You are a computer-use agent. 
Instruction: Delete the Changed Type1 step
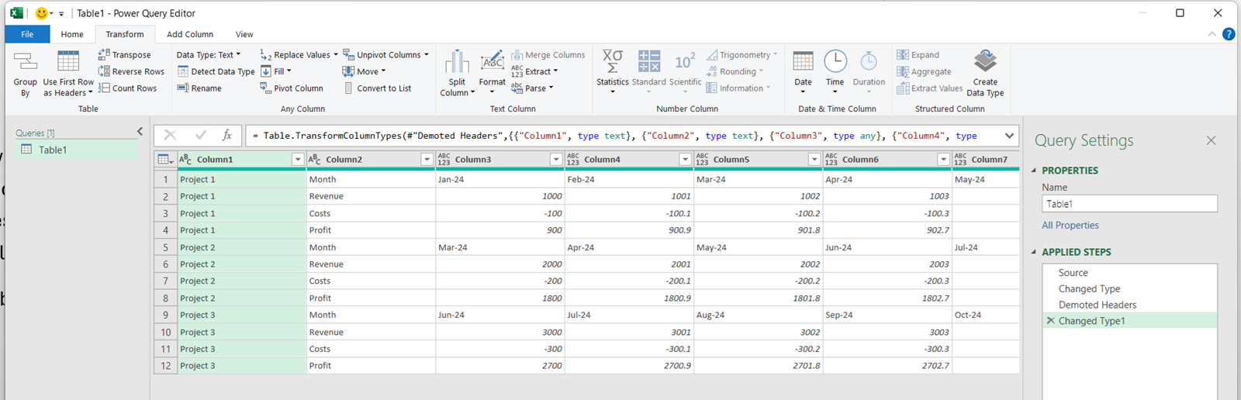coord(1050,321)
